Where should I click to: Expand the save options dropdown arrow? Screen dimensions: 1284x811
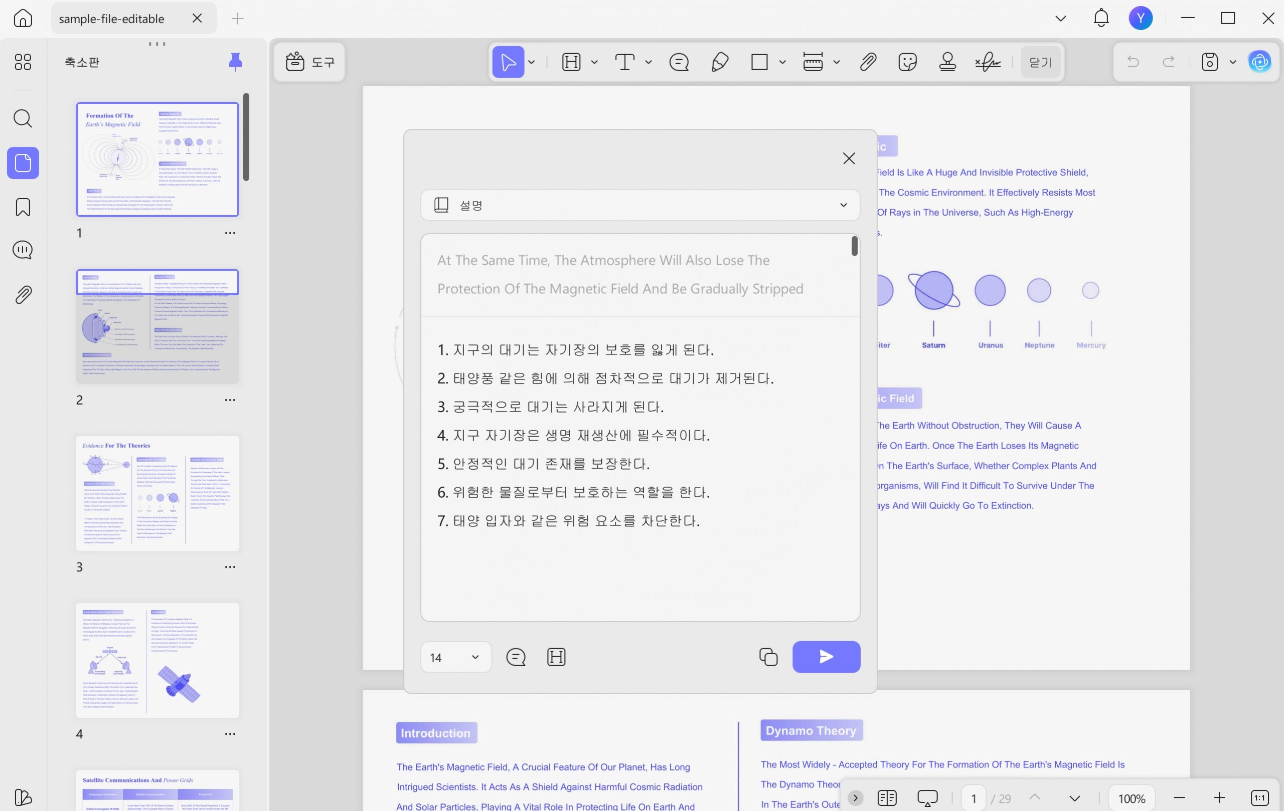1233,62
